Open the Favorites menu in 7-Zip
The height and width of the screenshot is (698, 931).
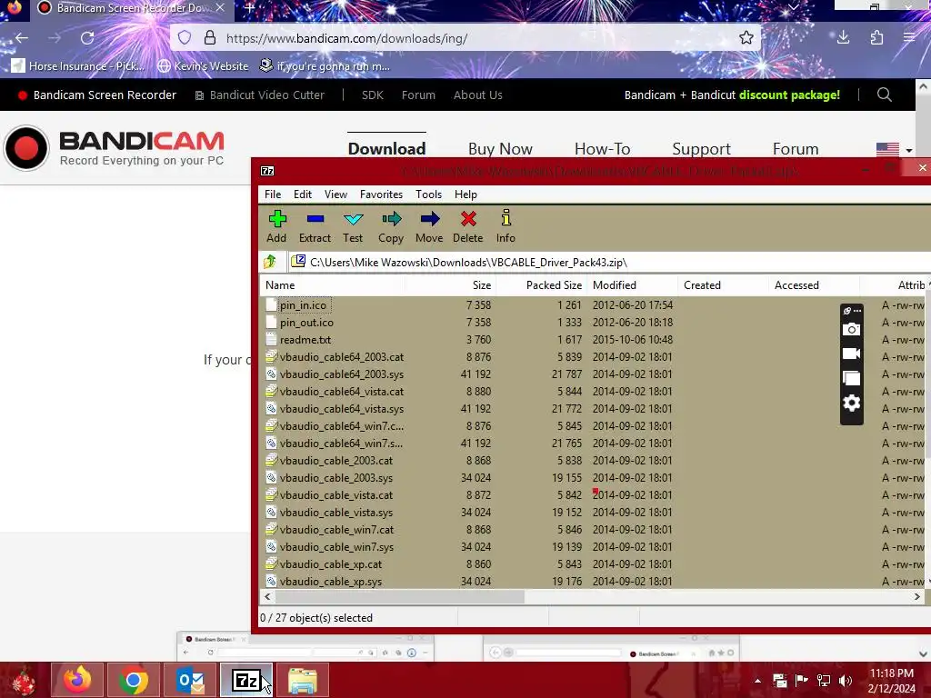tap(381, 194)
